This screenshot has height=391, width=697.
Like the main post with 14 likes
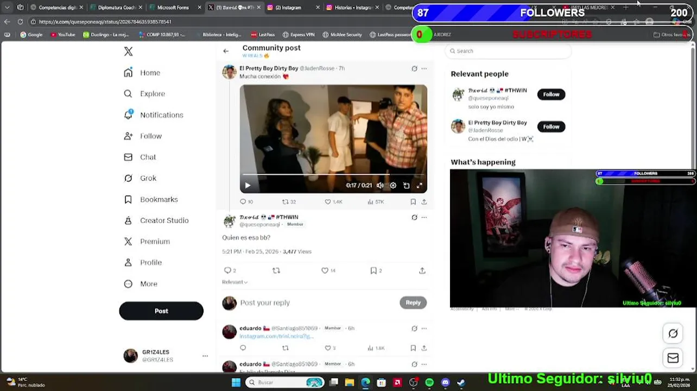coord(328,270)
